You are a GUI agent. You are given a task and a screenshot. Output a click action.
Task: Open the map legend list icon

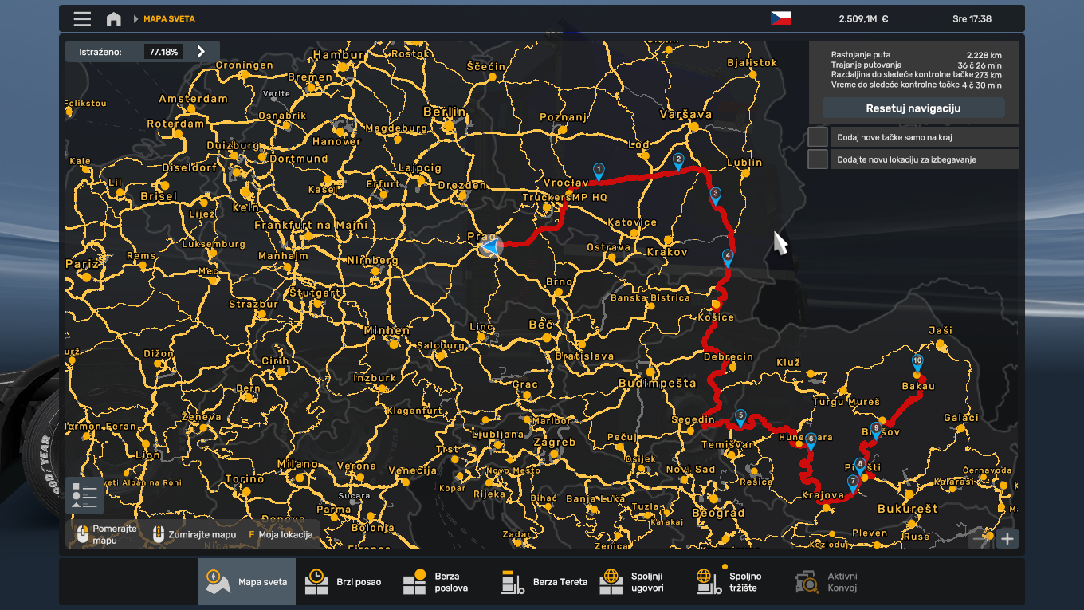coord(84,495)
